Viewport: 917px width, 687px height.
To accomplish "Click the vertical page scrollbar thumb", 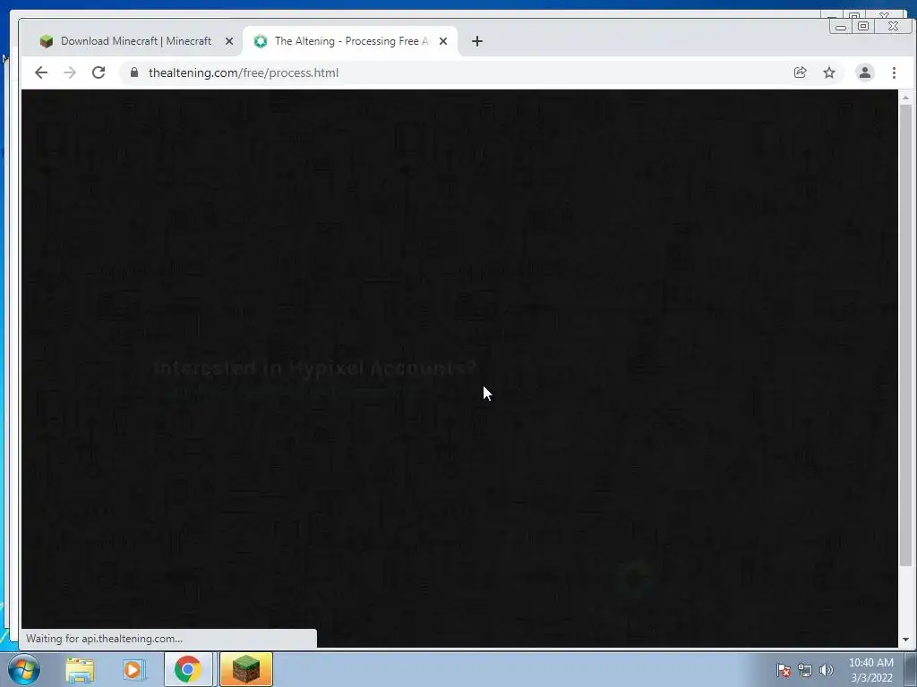I will point(905,335).
